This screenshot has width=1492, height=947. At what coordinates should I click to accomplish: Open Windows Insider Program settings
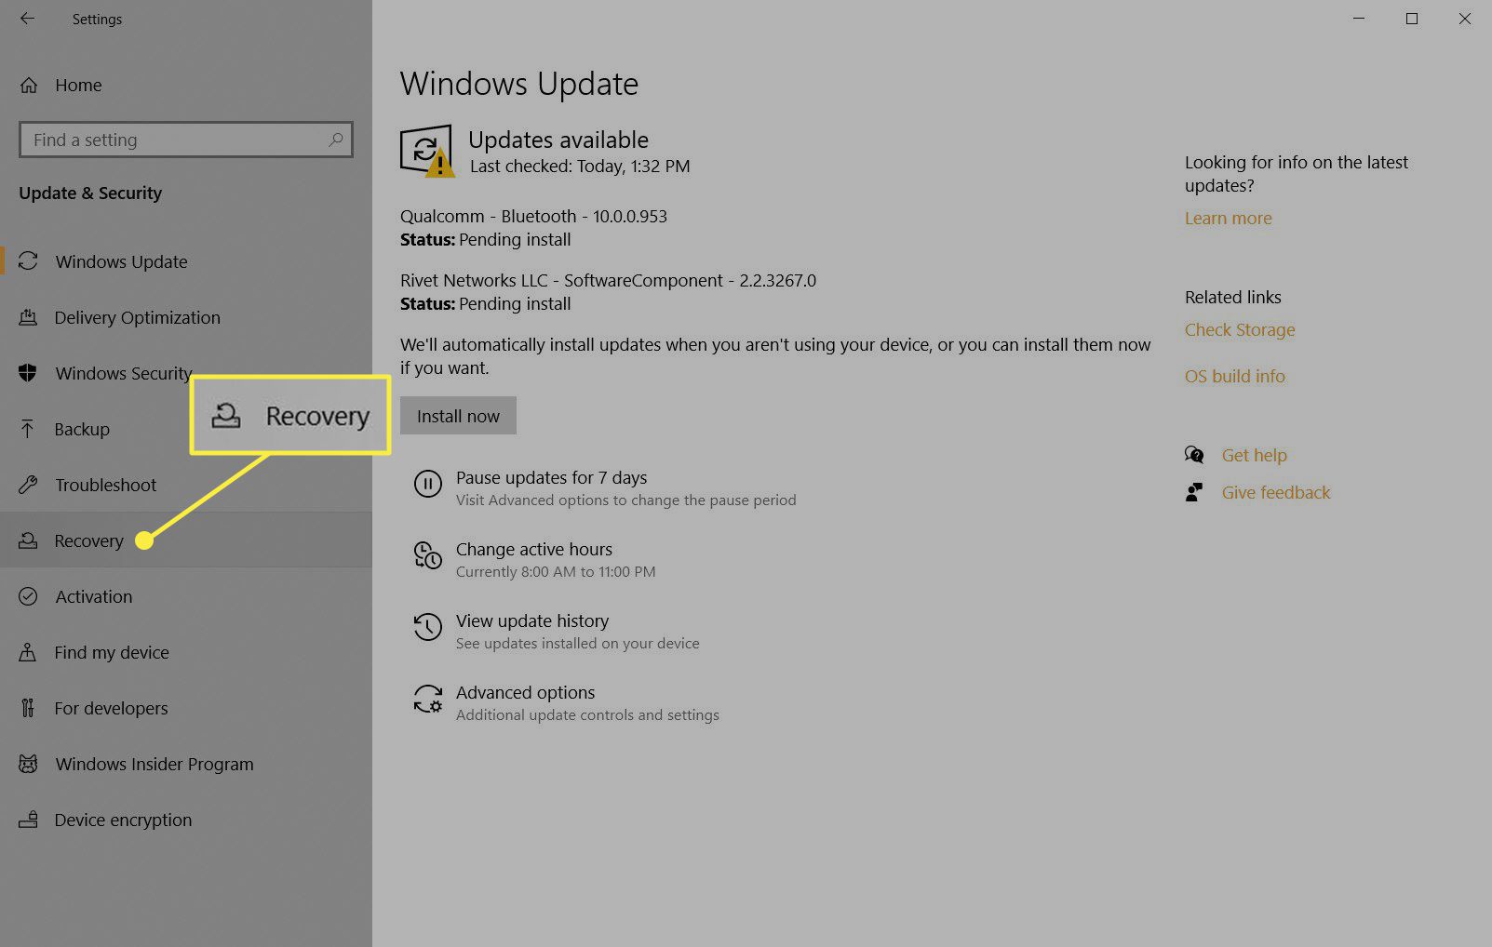point(186,764)
